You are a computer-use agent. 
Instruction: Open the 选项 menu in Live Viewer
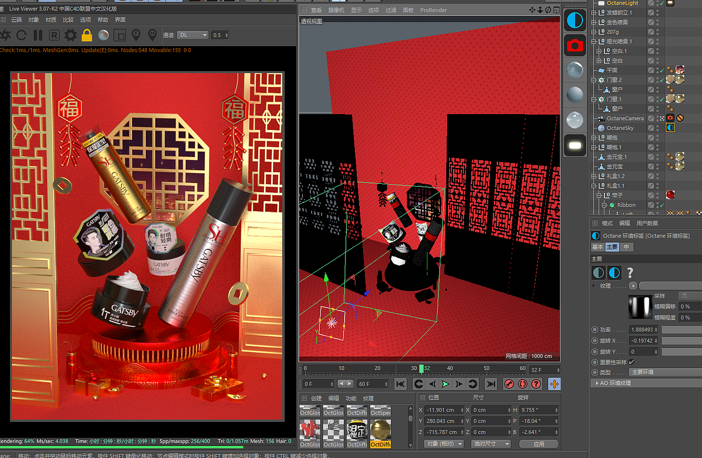click(x=86, y=19)
